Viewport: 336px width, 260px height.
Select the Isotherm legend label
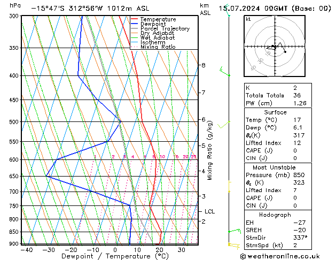tap(153, 42)
